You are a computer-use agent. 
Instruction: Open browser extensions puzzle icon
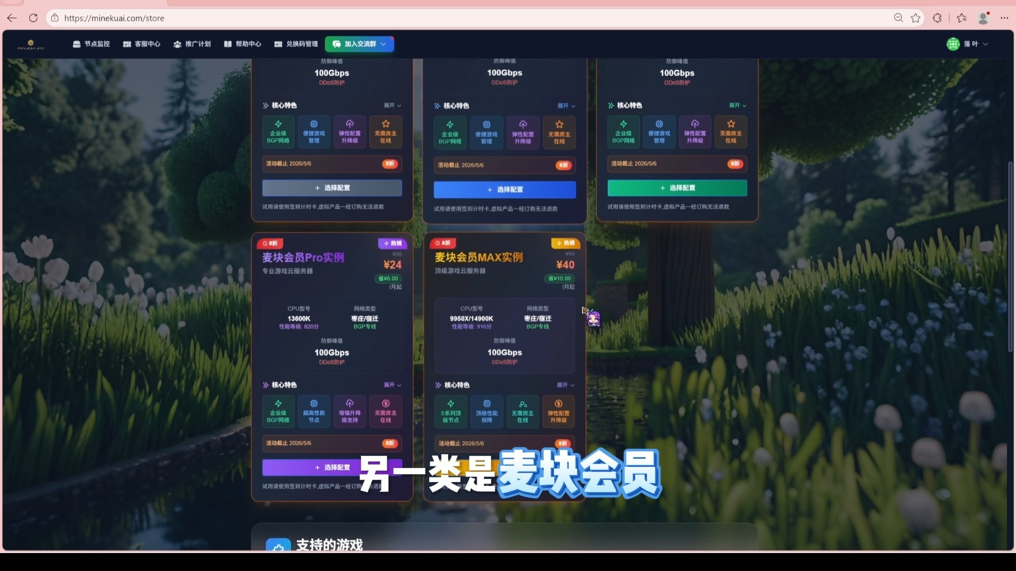click(937, 18)
